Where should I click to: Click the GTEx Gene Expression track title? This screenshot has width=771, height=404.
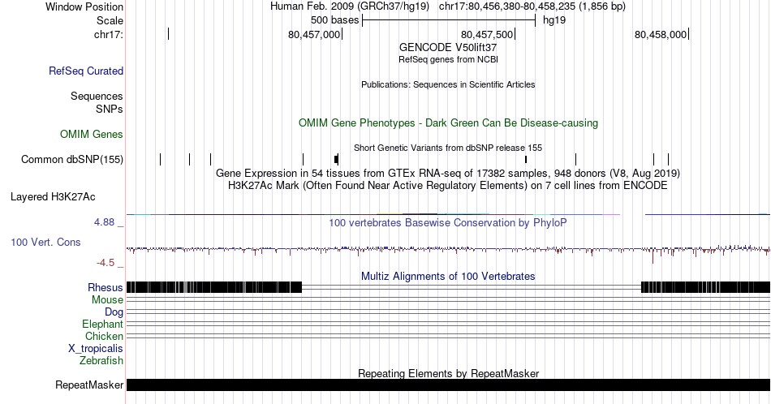point(448,173)
